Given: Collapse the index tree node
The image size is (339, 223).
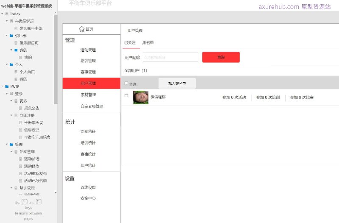Looking at the screenshot, I should 2,14.
